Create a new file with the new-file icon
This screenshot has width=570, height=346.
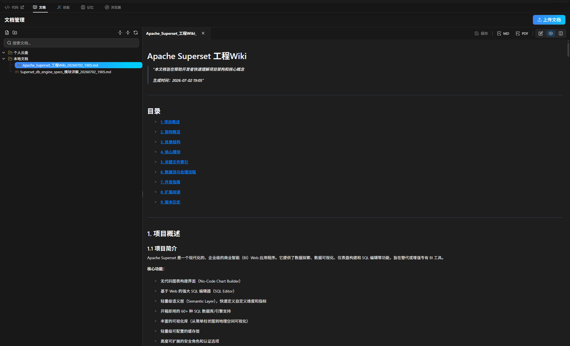[7, 33]
